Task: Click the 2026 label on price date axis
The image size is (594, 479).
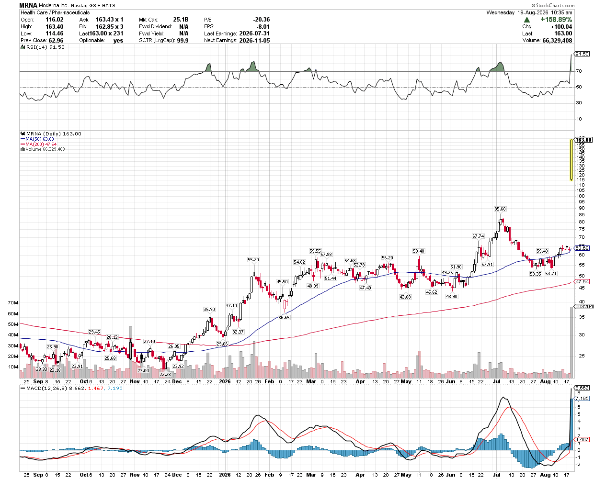Action: [225, 382]
